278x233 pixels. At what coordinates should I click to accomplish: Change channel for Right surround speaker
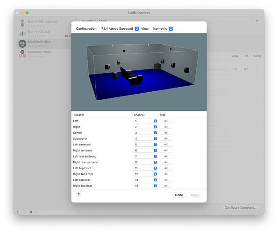click(x=145, y=151)
